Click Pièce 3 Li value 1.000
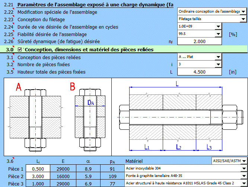 coord(38,184)
